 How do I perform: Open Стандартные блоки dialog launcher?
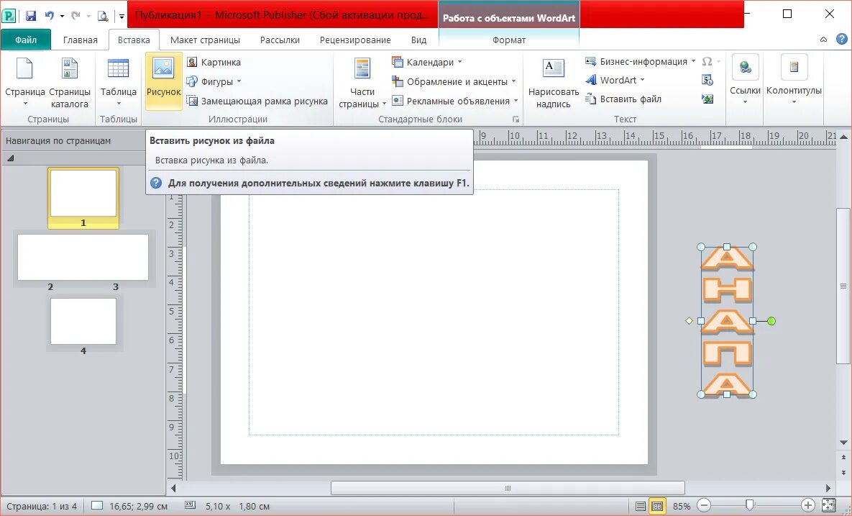(x=516, y=119)
